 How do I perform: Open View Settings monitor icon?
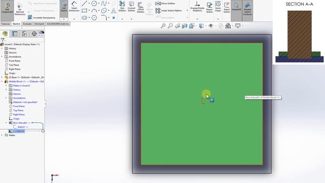238,26
